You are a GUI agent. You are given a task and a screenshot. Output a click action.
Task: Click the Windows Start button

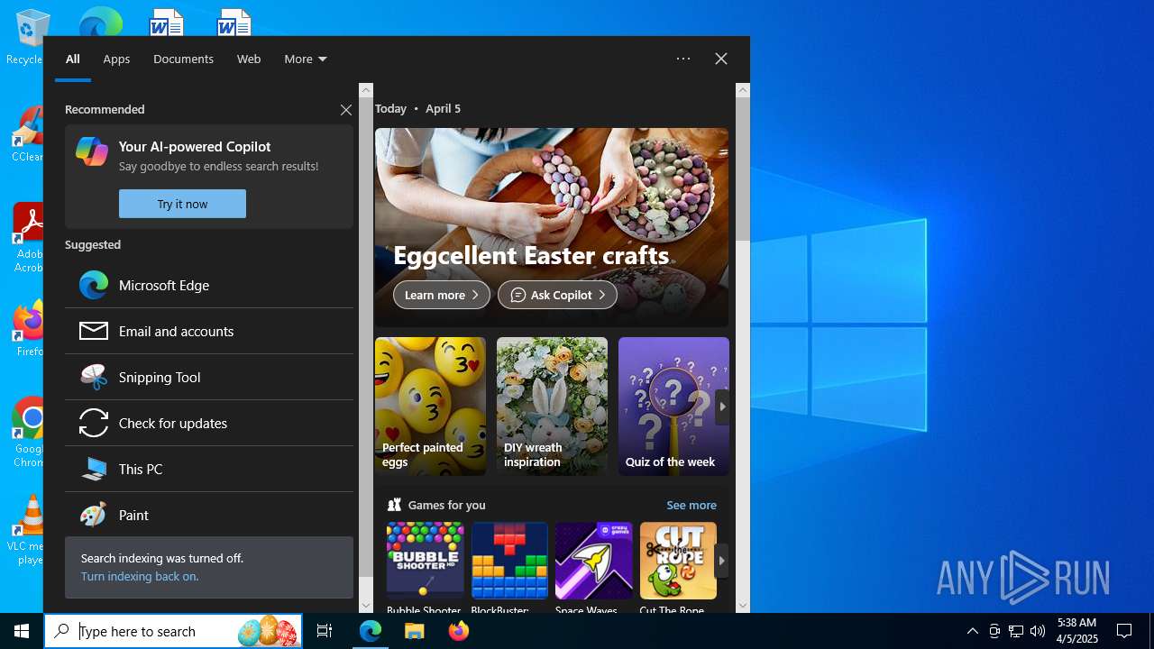22,631
